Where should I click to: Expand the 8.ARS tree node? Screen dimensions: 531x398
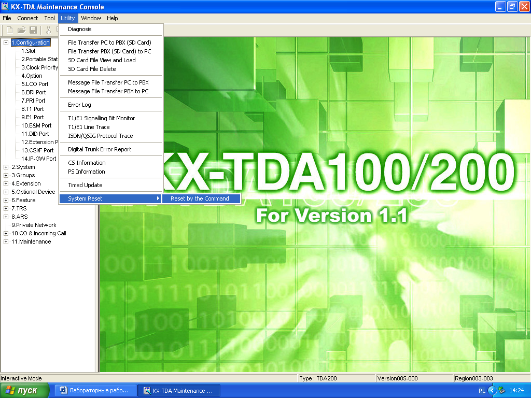[x=6, y=217]
